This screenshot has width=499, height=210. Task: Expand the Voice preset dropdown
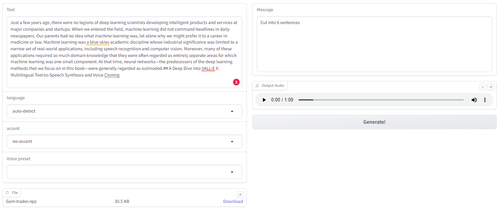(125, 172)
